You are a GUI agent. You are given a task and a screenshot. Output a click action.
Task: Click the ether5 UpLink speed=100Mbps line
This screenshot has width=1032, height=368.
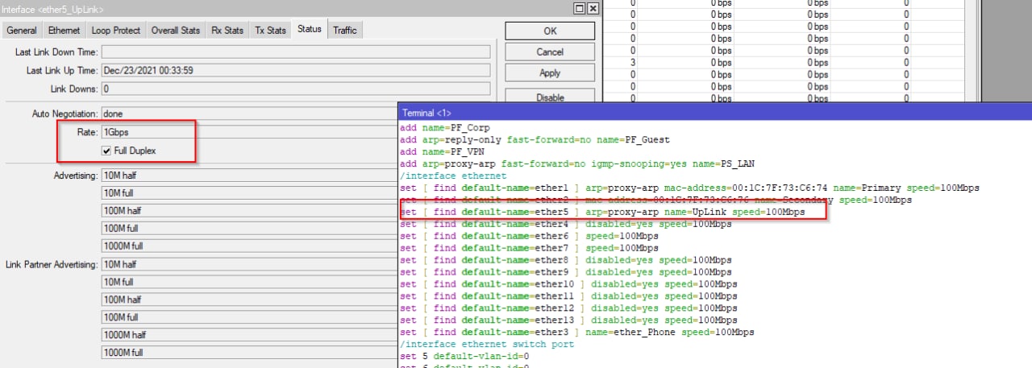602,212
